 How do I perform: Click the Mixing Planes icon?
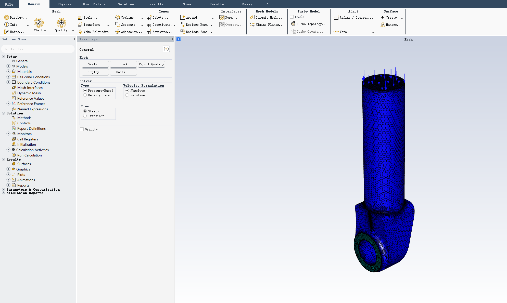pos(252,24)
